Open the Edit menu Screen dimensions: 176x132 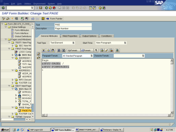point(13,4)
